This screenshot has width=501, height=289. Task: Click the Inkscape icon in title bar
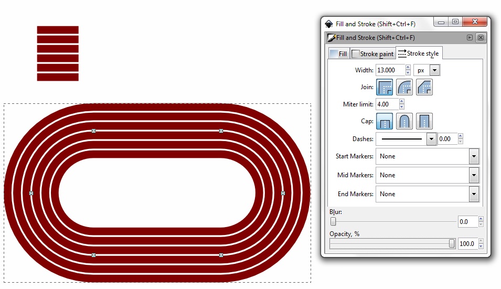coord(329,24)
